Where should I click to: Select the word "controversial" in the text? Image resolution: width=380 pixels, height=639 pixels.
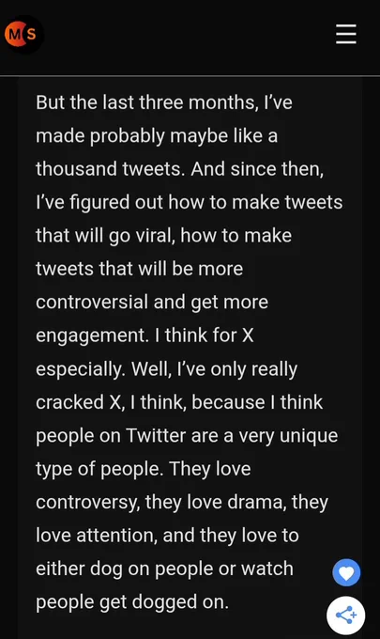pyautogui.click(x=92, y=303)
